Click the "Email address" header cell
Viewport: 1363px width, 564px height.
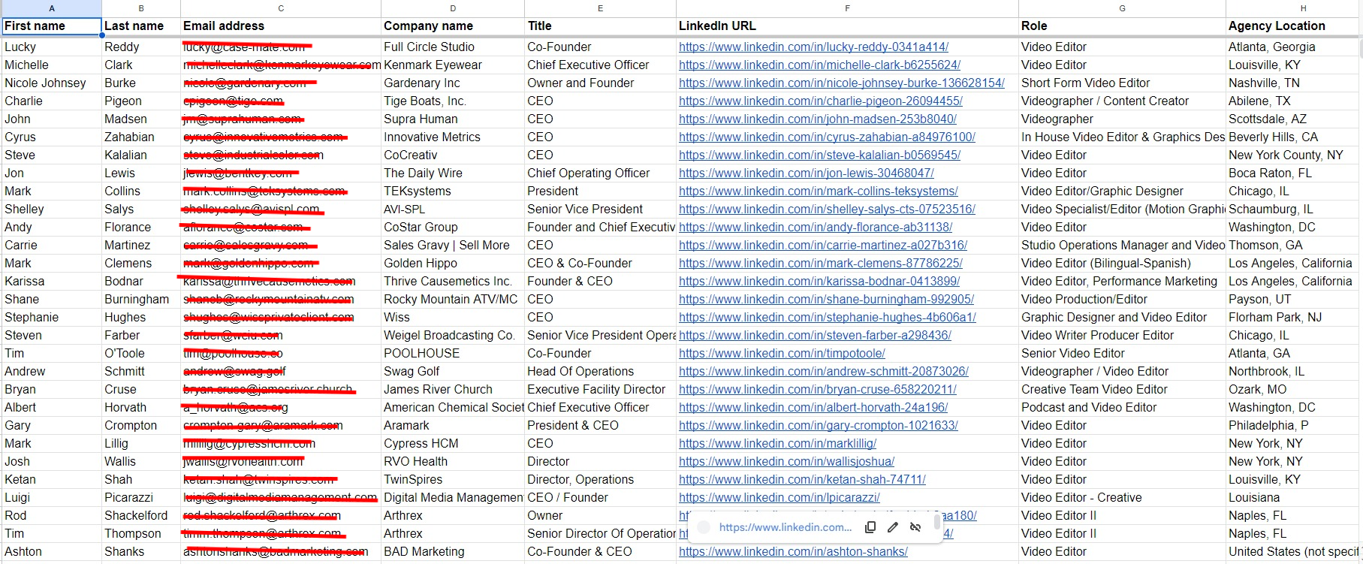tap(281, 26)
